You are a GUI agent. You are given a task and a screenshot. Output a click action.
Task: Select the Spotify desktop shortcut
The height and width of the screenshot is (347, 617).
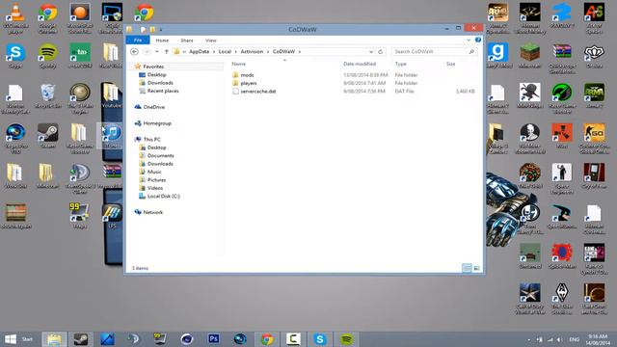click(x=47, y=56)
